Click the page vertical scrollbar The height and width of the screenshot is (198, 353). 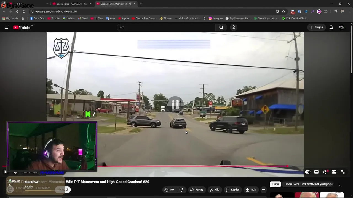click(352, 50)
